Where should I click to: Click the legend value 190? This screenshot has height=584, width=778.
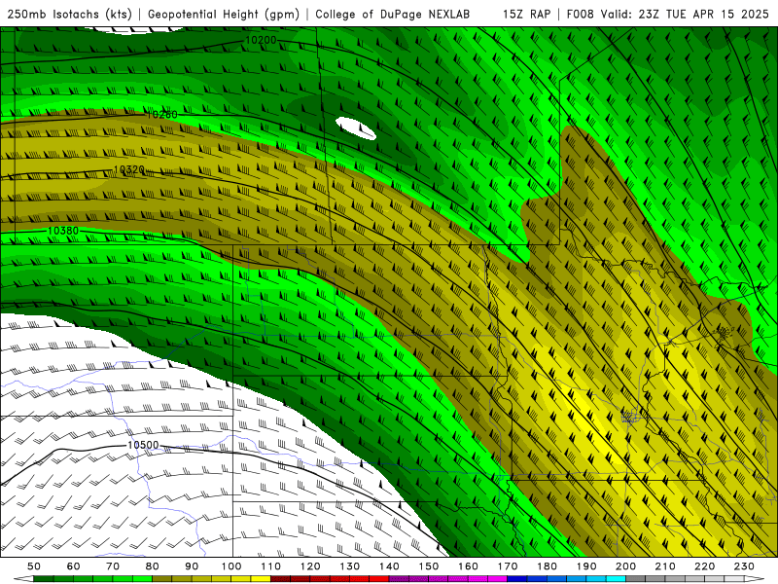pyautogui.click(x=586, y=566)
